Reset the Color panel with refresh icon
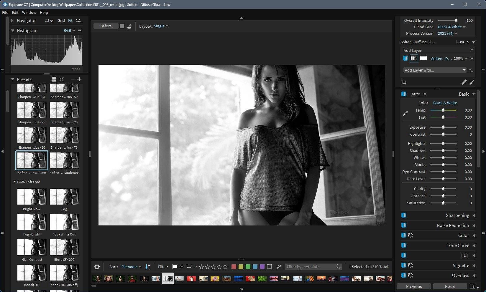 click(x=411, y=235)
